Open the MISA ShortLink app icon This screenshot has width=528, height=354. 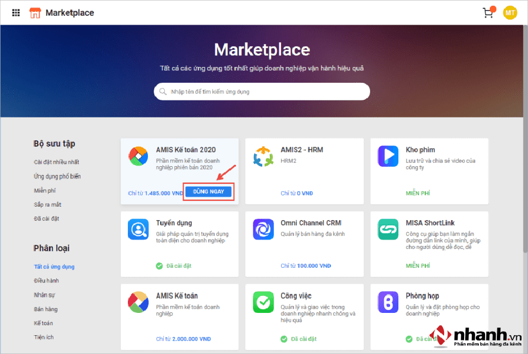point(388,230)
